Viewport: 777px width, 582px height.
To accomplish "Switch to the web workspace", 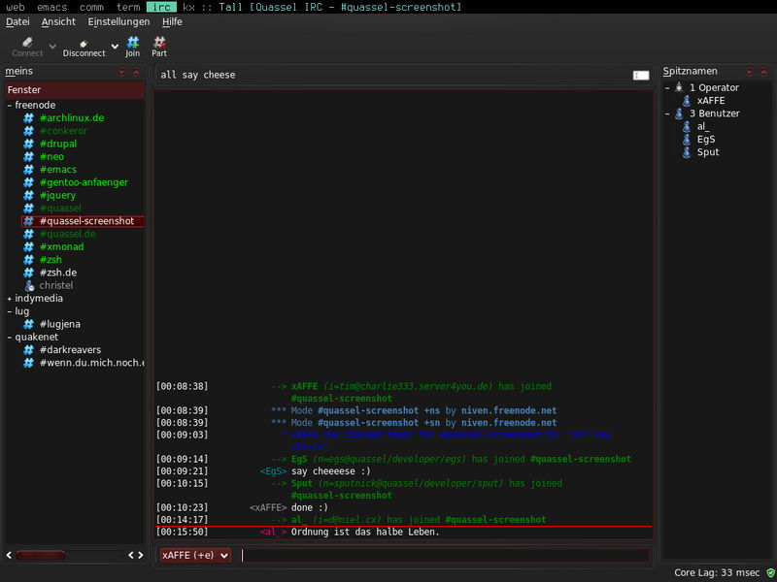I will (16, 7).
